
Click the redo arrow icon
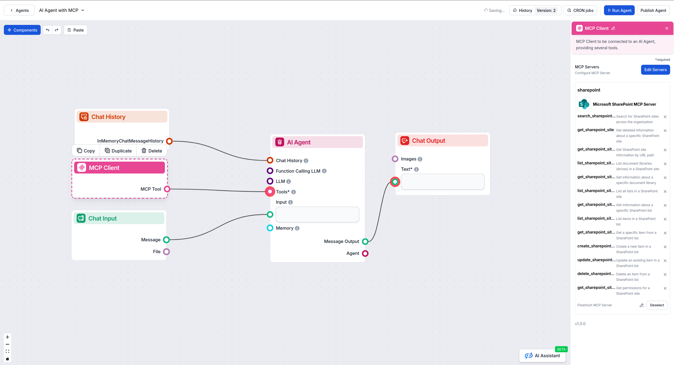(x=57, y=30)
